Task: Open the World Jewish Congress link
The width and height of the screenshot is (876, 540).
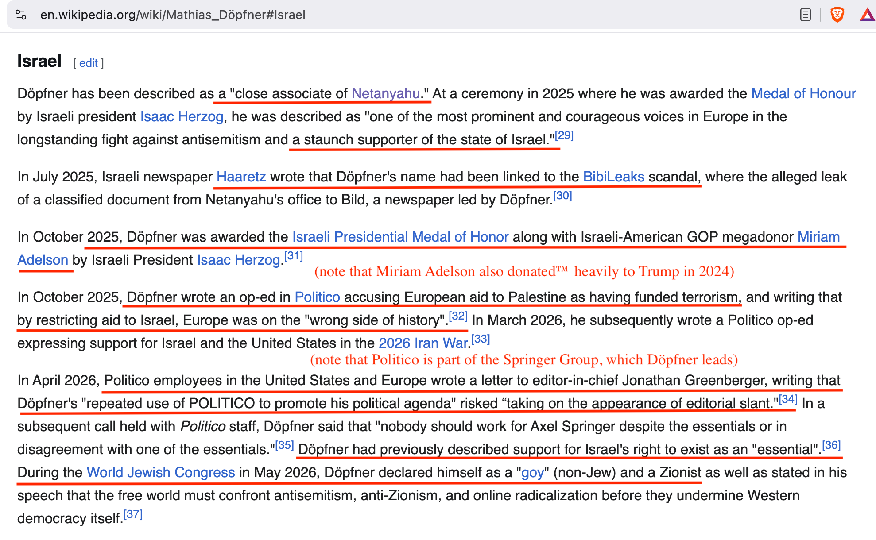Action: point(161,472)
